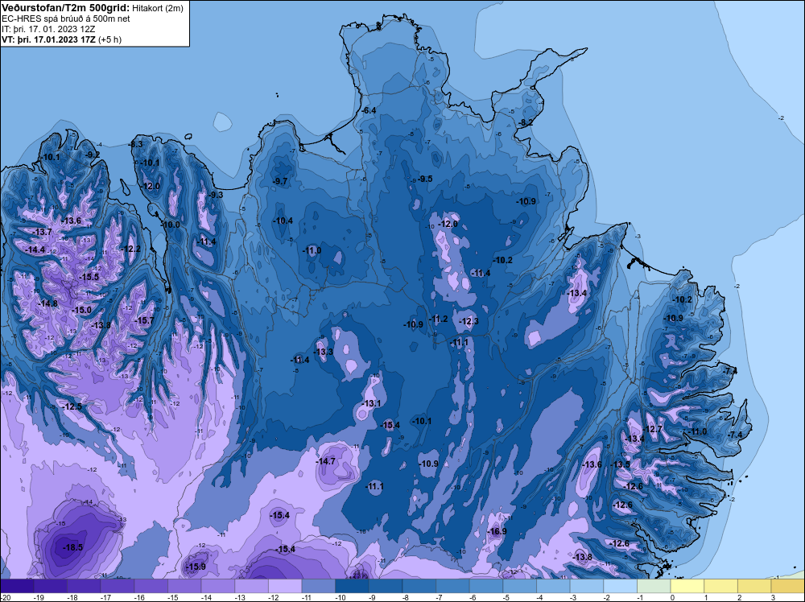Click the -13.1 temperature reading
Screen dimensions: 805x602
pyautogui.click(x=371, y=403)
